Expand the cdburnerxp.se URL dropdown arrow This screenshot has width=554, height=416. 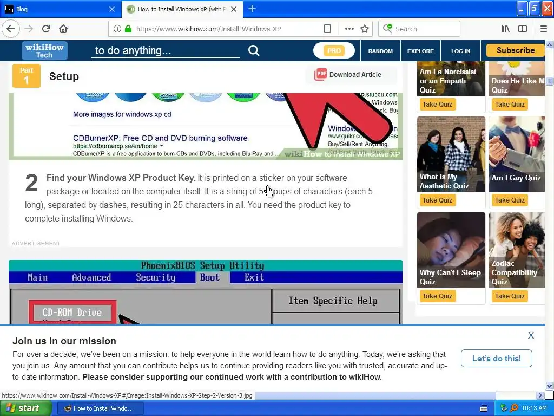pos(161,146)
